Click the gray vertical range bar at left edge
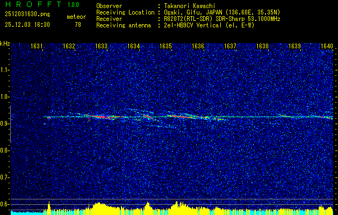 [x=10, y=124]
